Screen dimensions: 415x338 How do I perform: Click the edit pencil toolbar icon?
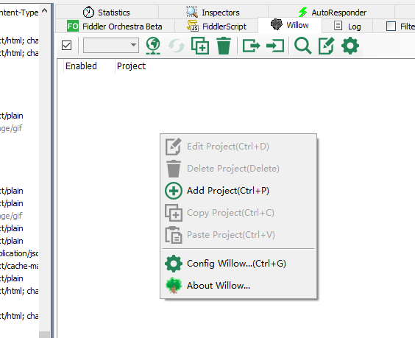pyautogui.click(x=327, y=46)
